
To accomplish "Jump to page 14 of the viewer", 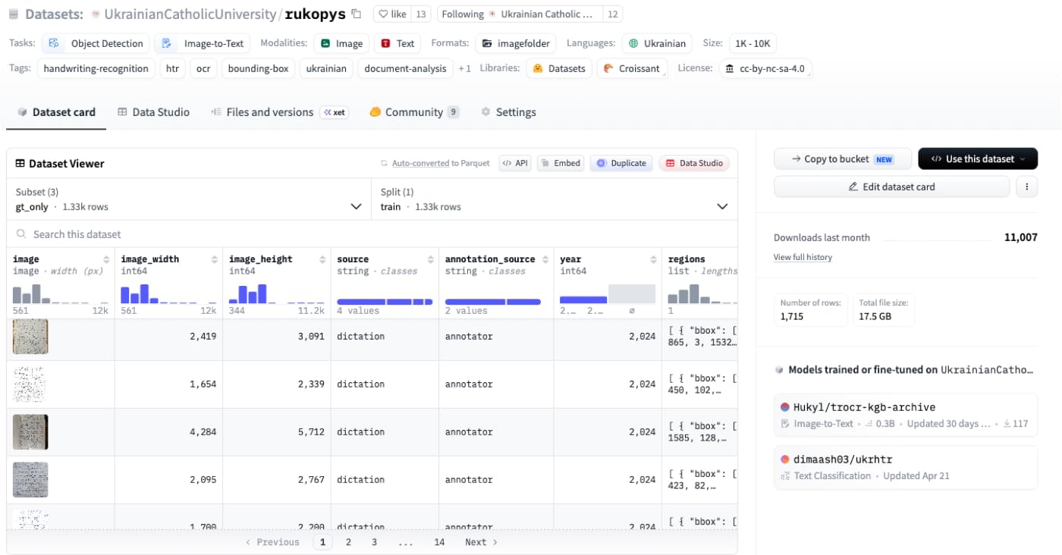I will [439, 542].
